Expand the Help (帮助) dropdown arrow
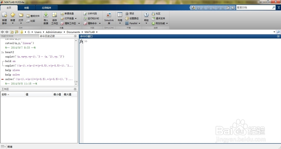 click(146, 23)
